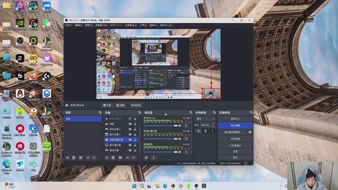Open 麦克风/Aux channel three-dot options
Screen dimensions: 338x190
click(186, 125)
